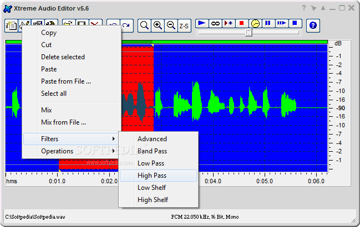This screenshot has height=227, width=360.
Task: Enable loop playback with infinity icon
Action: pyautogui.click(x=215, y=23)
